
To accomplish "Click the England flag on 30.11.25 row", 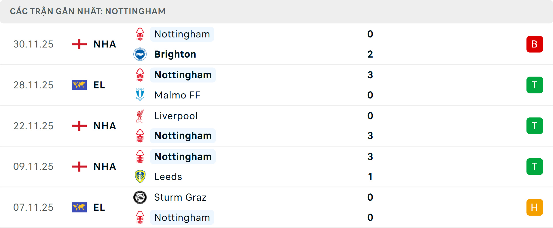I will click(79, 44).
